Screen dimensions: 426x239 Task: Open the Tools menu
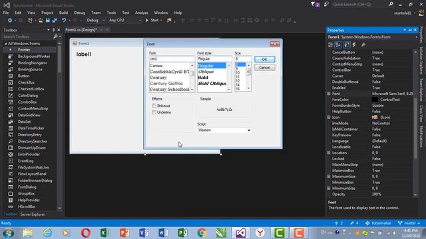pyautogui.click(x=111, y=13)
